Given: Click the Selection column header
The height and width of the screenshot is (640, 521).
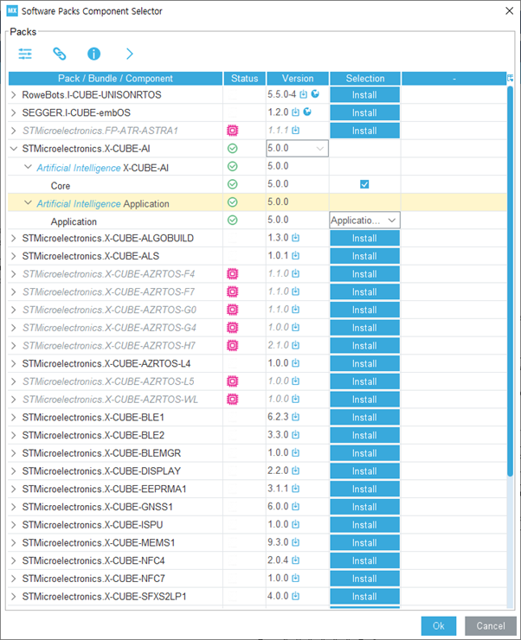Looking at the screenshot, I should coord(365,79).
